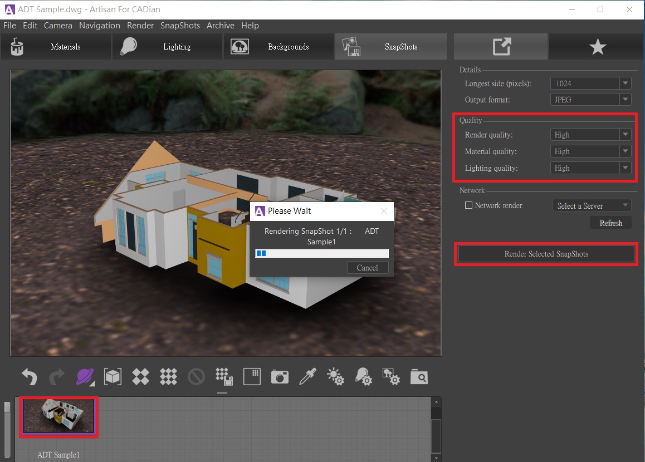Viewport: 645px width, 462px height.
Task: Click the camera snapshot icon
Action: coord(280,377)
